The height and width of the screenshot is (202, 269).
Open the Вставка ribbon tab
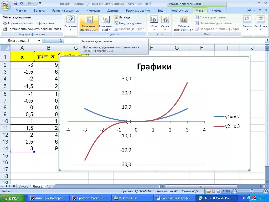[x=39, y=11]
